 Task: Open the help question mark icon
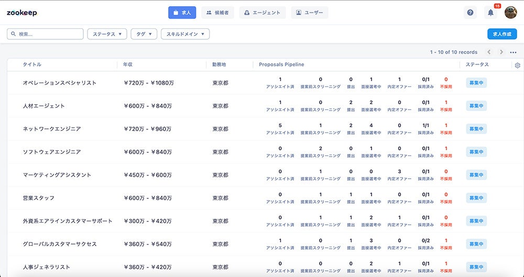pos(470,13)
